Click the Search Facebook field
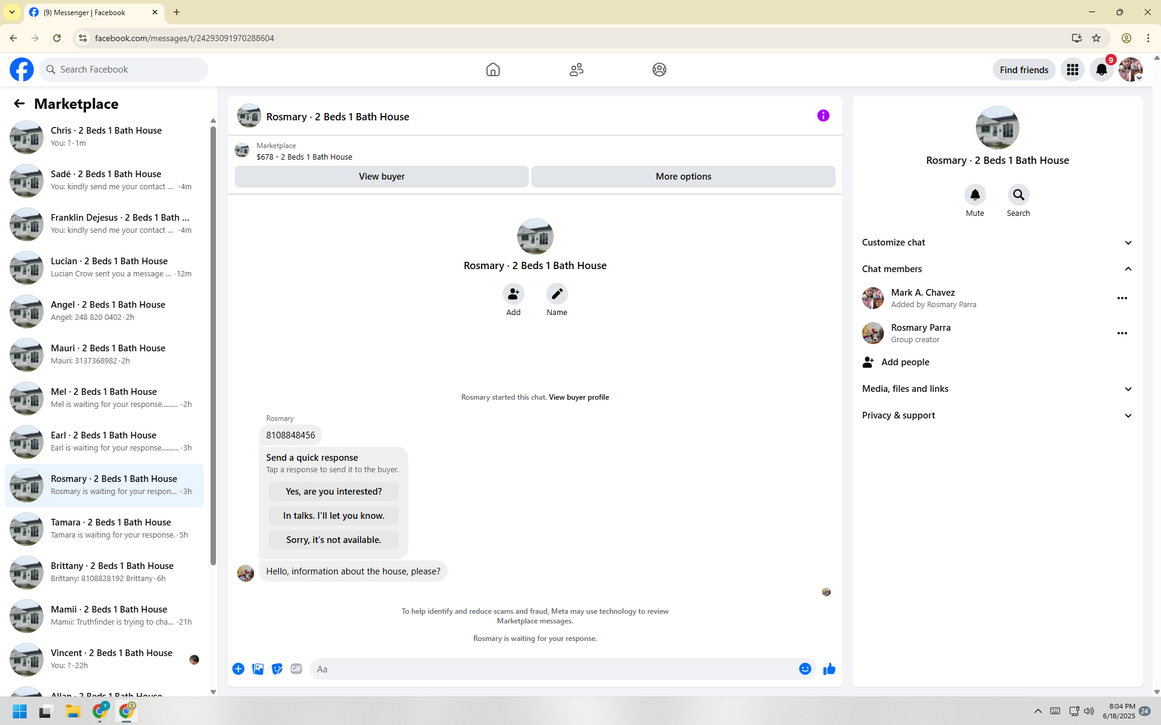Screen dimensions: 1161x725 (x=123, y=70)
